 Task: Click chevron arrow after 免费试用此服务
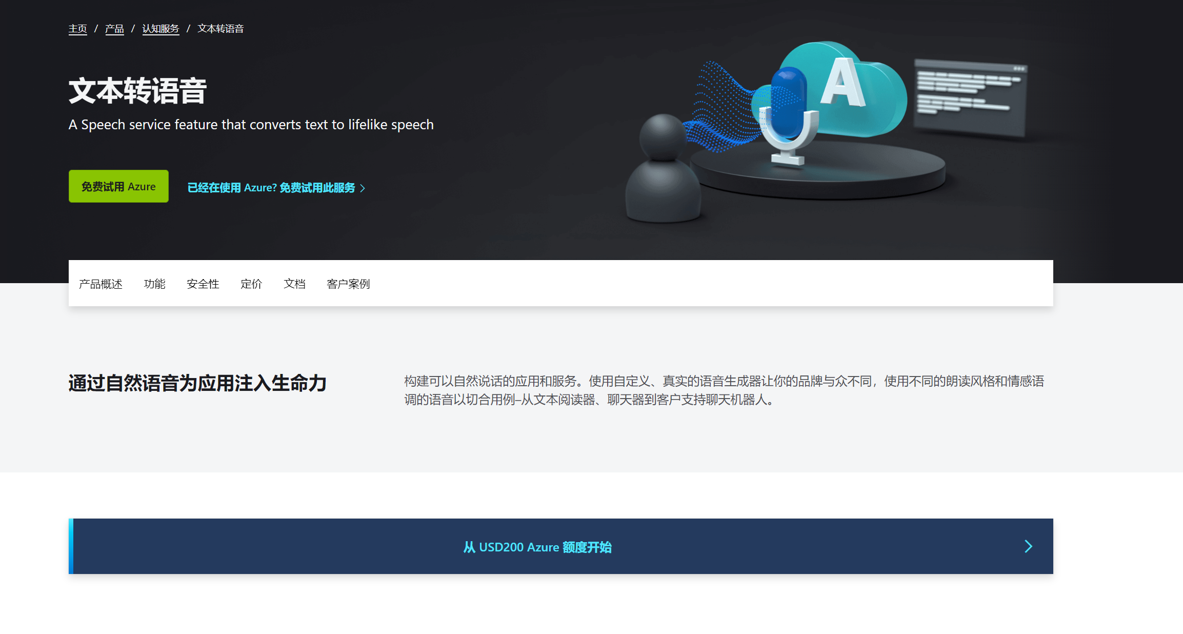[363, 188]
